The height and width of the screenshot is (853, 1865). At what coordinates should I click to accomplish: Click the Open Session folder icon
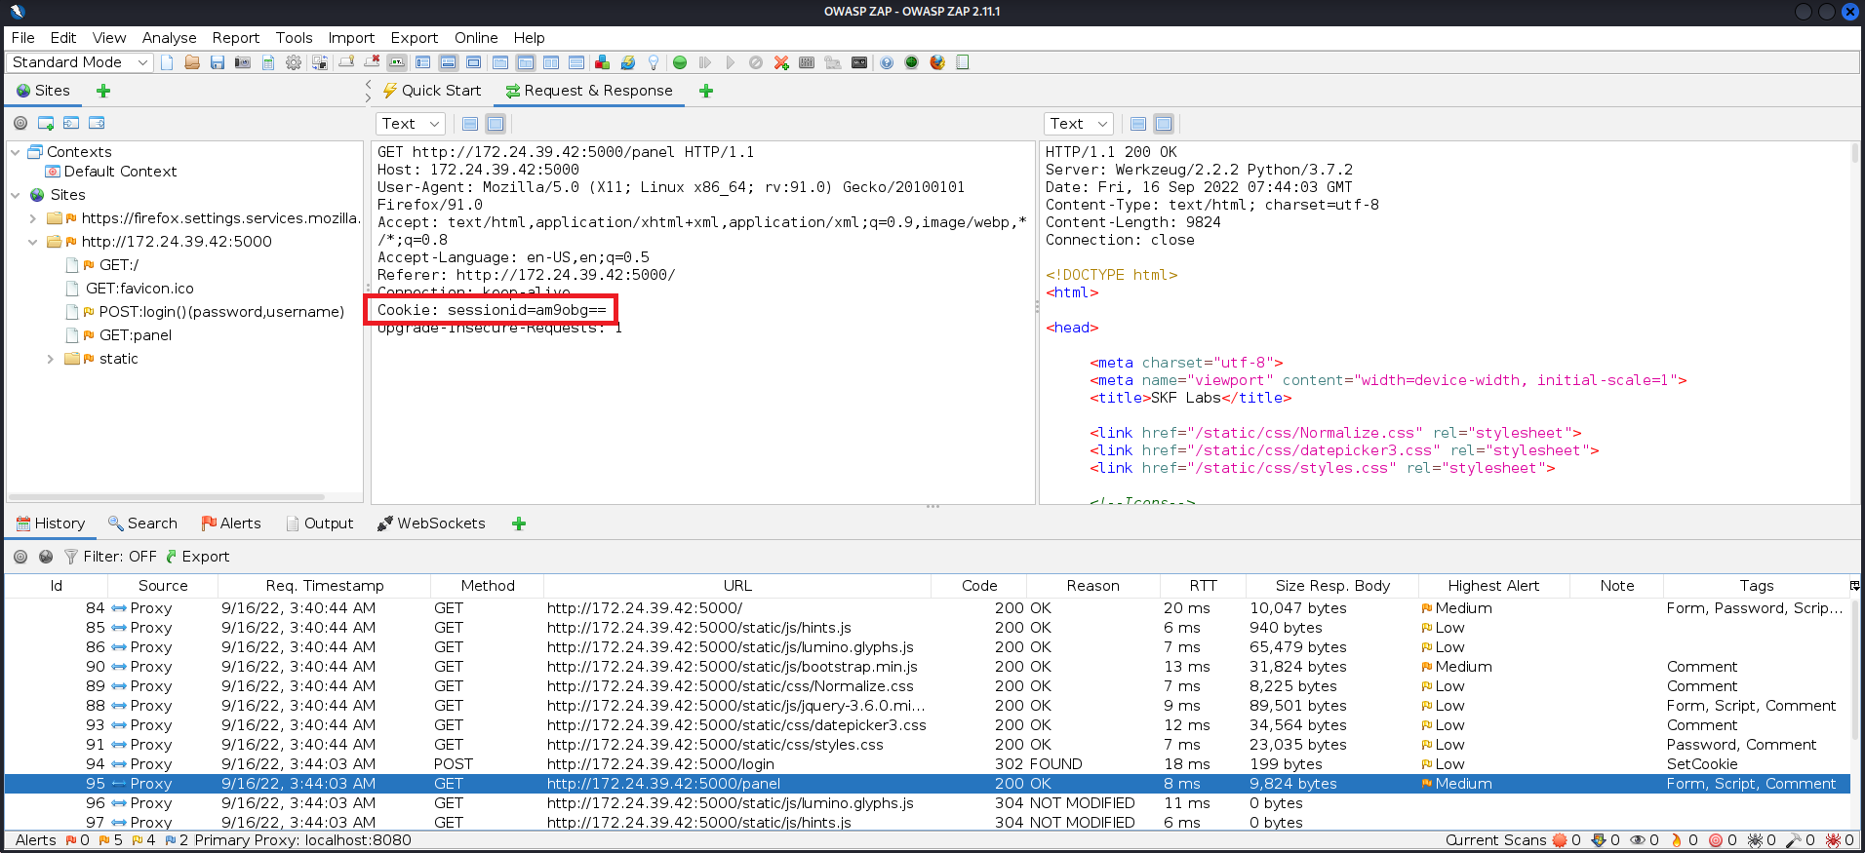[192, 62]
